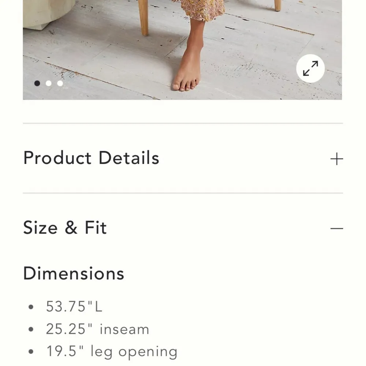Click the 25.25" inseam measurement
This screenshot has height=366, width=366.
coord(97,329)
